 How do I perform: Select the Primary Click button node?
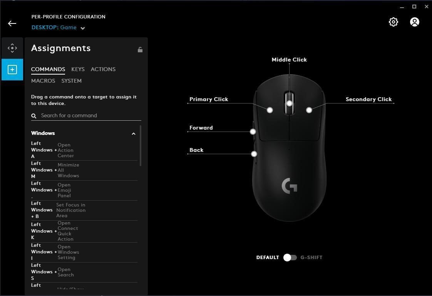[x=270, y=110]
